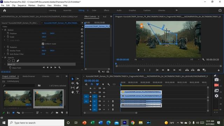Open the program monitor settings wrench
224x126 pixels.
click(x=203, y=59)
